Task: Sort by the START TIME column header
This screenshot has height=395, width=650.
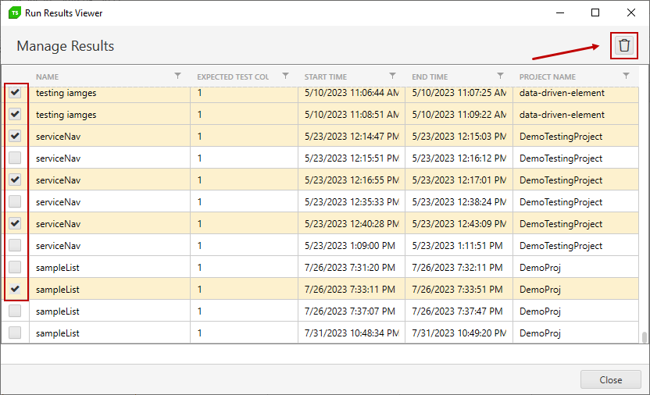Action: click(326, 77)
